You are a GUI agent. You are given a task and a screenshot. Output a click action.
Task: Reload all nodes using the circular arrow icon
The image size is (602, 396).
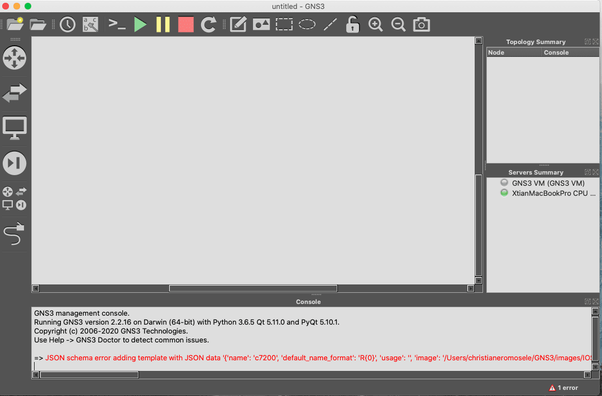[208, 25]
